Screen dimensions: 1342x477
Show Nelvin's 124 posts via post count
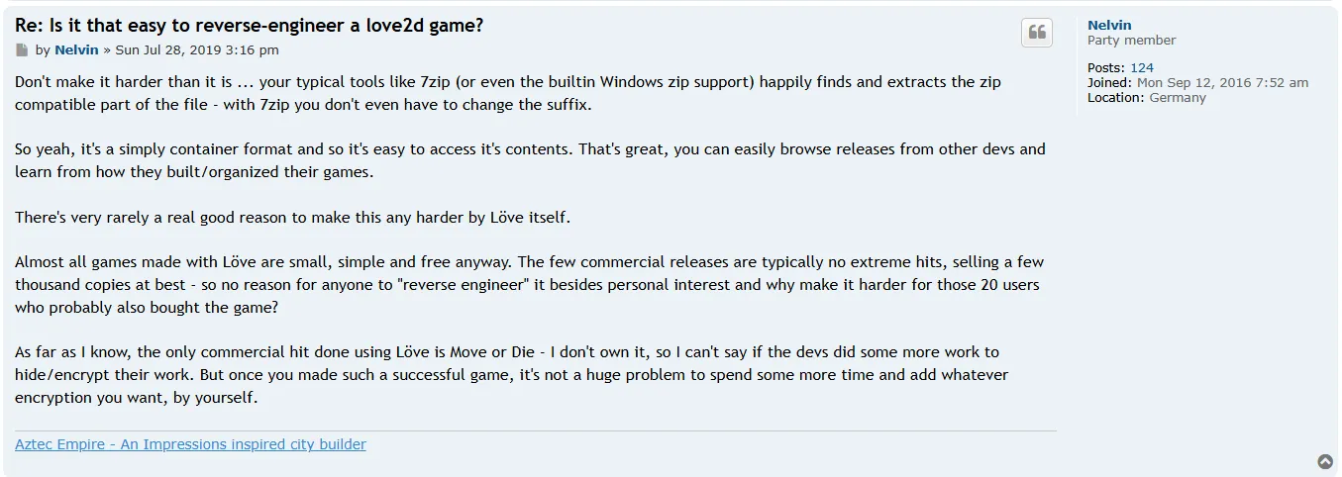pos(1142,68)
